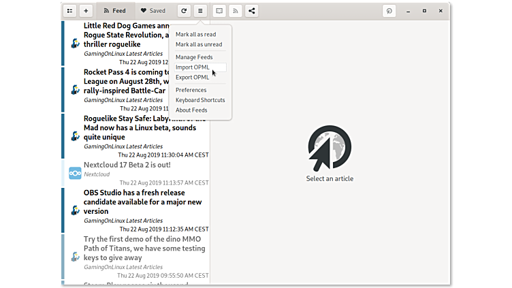Viewport: 512px width, 288px height.
Task: Close the hamburger menu button
Action: pos(200,11)
